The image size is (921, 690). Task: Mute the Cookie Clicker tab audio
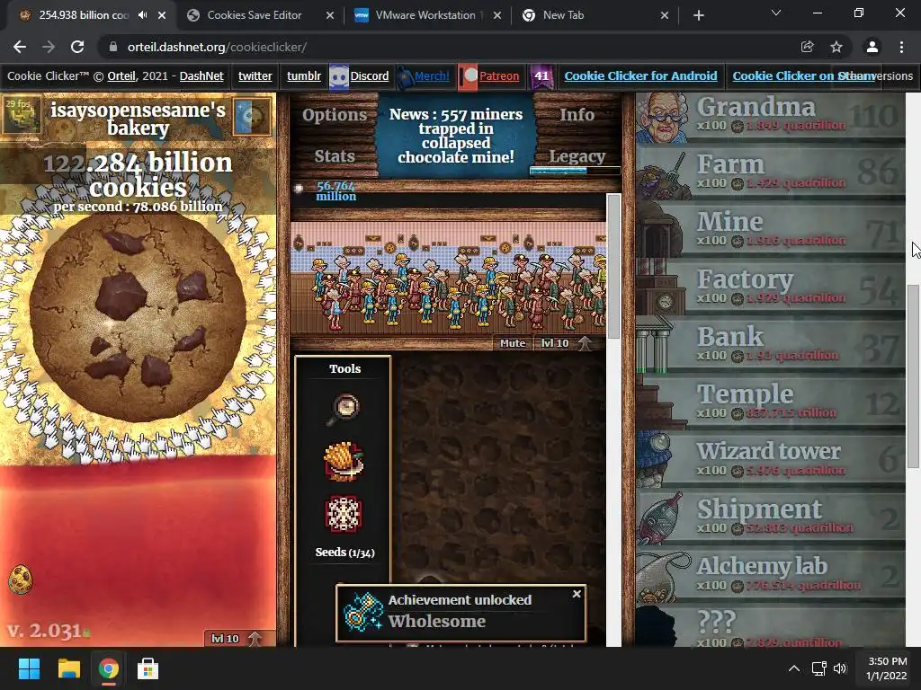pos(143,15)
